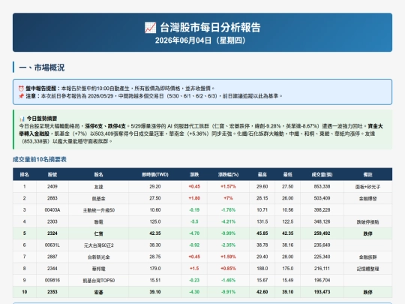Click volume 853,338 in the 友達 row
Screen dimensions: 405x304
pyautogui.click(x=322, y=186)
